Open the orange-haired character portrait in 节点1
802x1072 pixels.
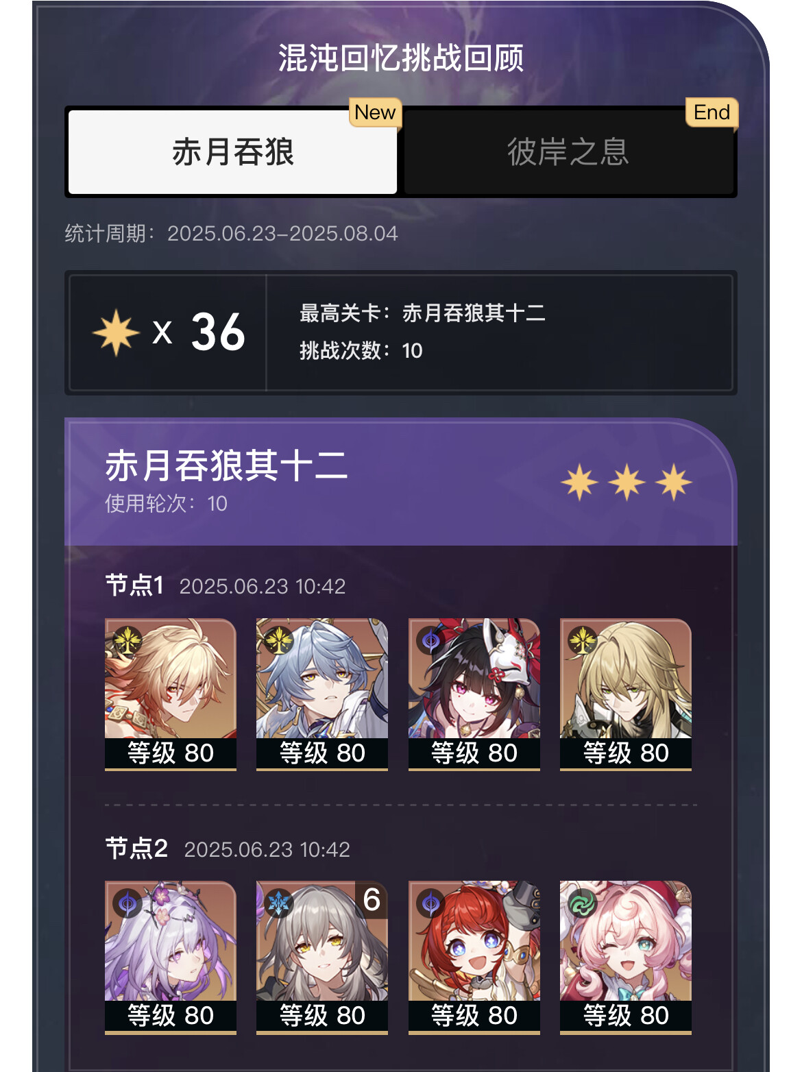(171, 694)
